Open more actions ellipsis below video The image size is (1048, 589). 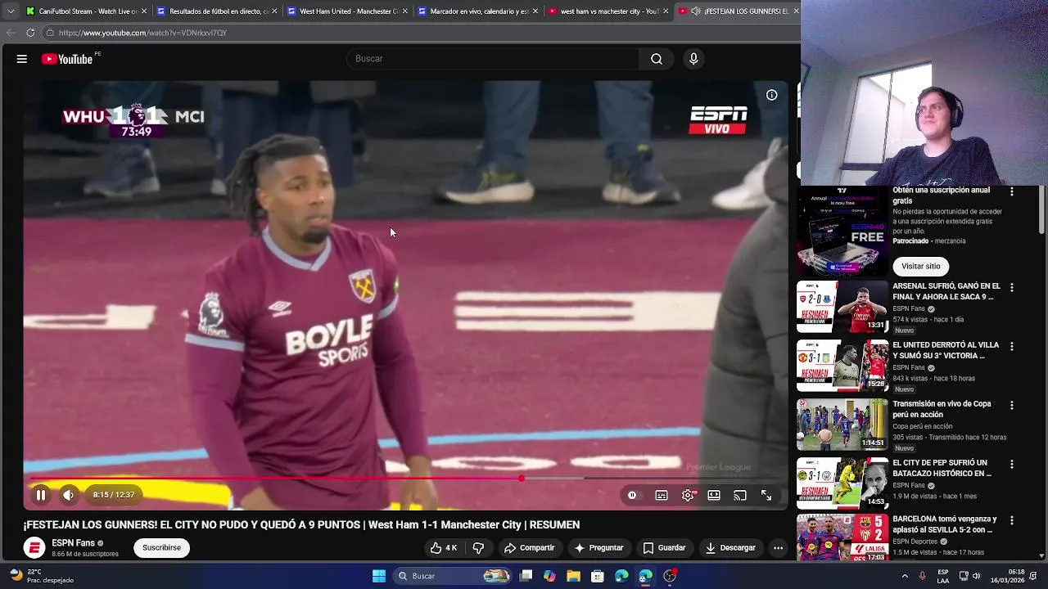[x=779, y=547]
